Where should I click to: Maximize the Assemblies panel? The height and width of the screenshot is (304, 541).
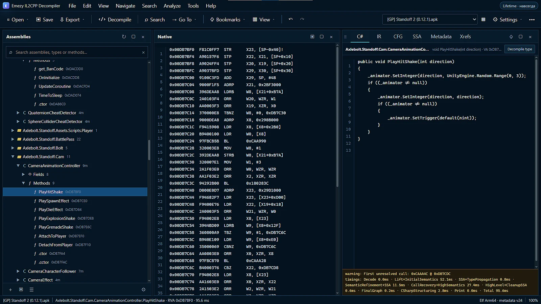(x=133, y=36)
